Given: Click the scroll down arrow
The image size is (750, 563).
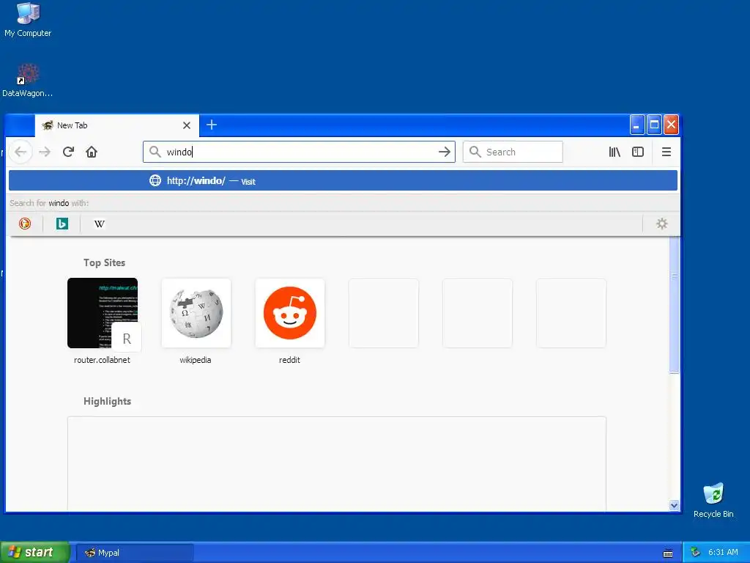Looking at the screenshot, I should [675, 506].
